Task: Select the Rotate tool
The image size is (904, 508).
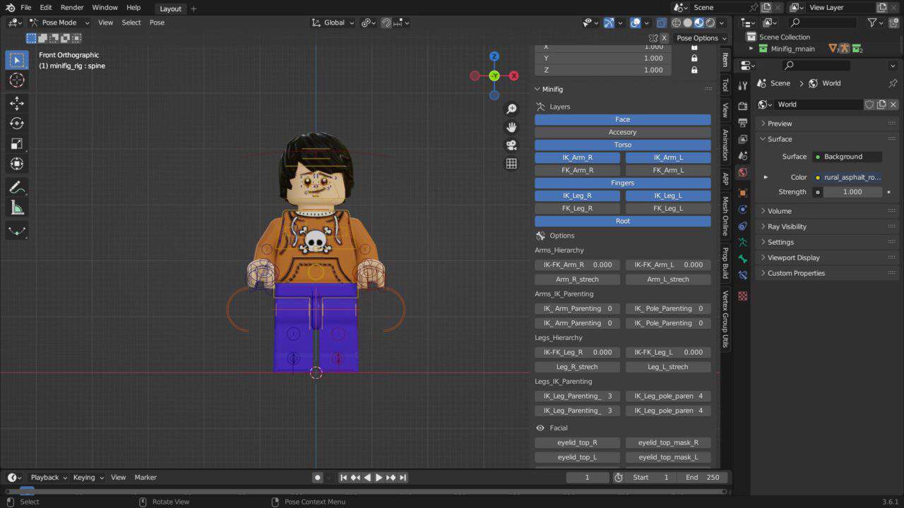Action: point(17,123)
